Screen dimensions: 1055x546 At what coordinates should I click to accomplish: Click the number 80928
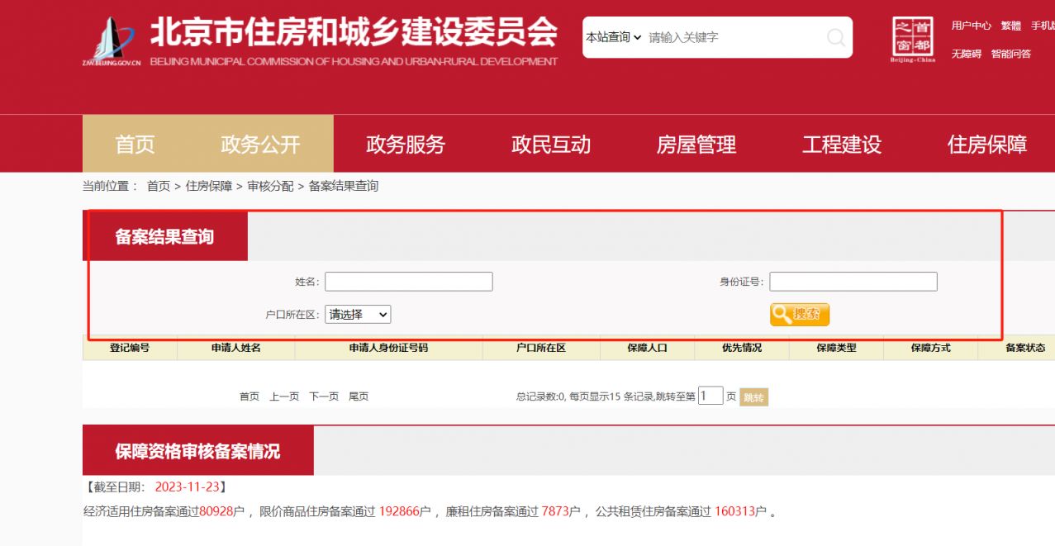point(216,511)
